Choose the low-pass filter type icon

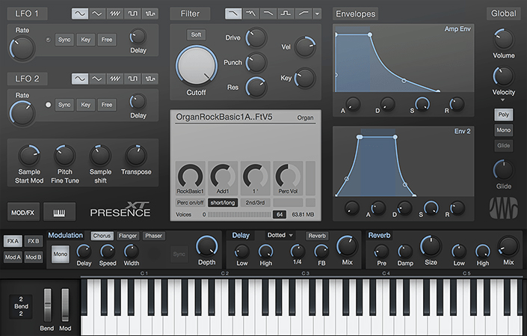pos(233,13)
